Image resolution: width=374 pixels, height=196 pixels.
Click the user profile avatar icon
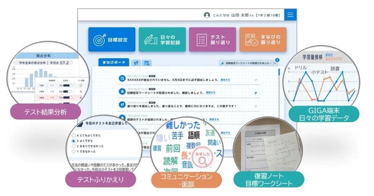click(207, 15)
